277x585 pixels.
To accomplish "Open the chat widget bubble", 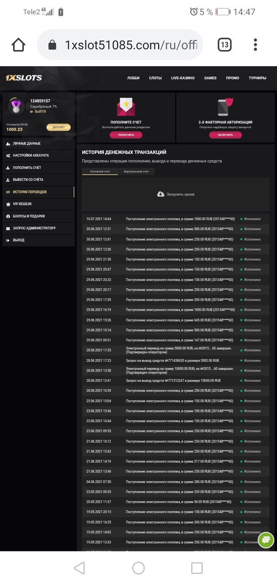I will [x=265, y=540].
